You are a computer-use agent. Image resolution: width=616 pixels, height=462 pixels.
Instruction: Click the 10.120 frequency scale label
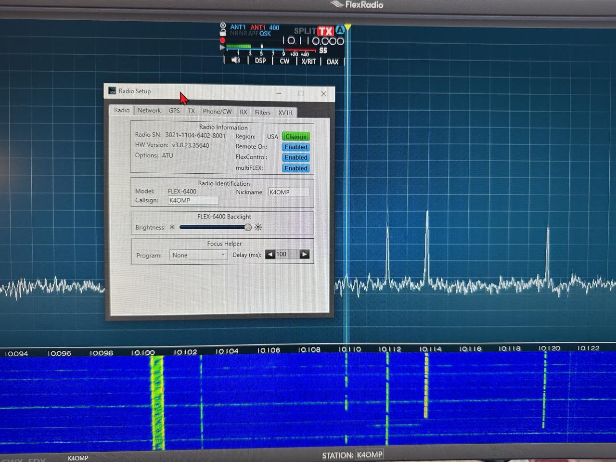click(x=549, y=348)
